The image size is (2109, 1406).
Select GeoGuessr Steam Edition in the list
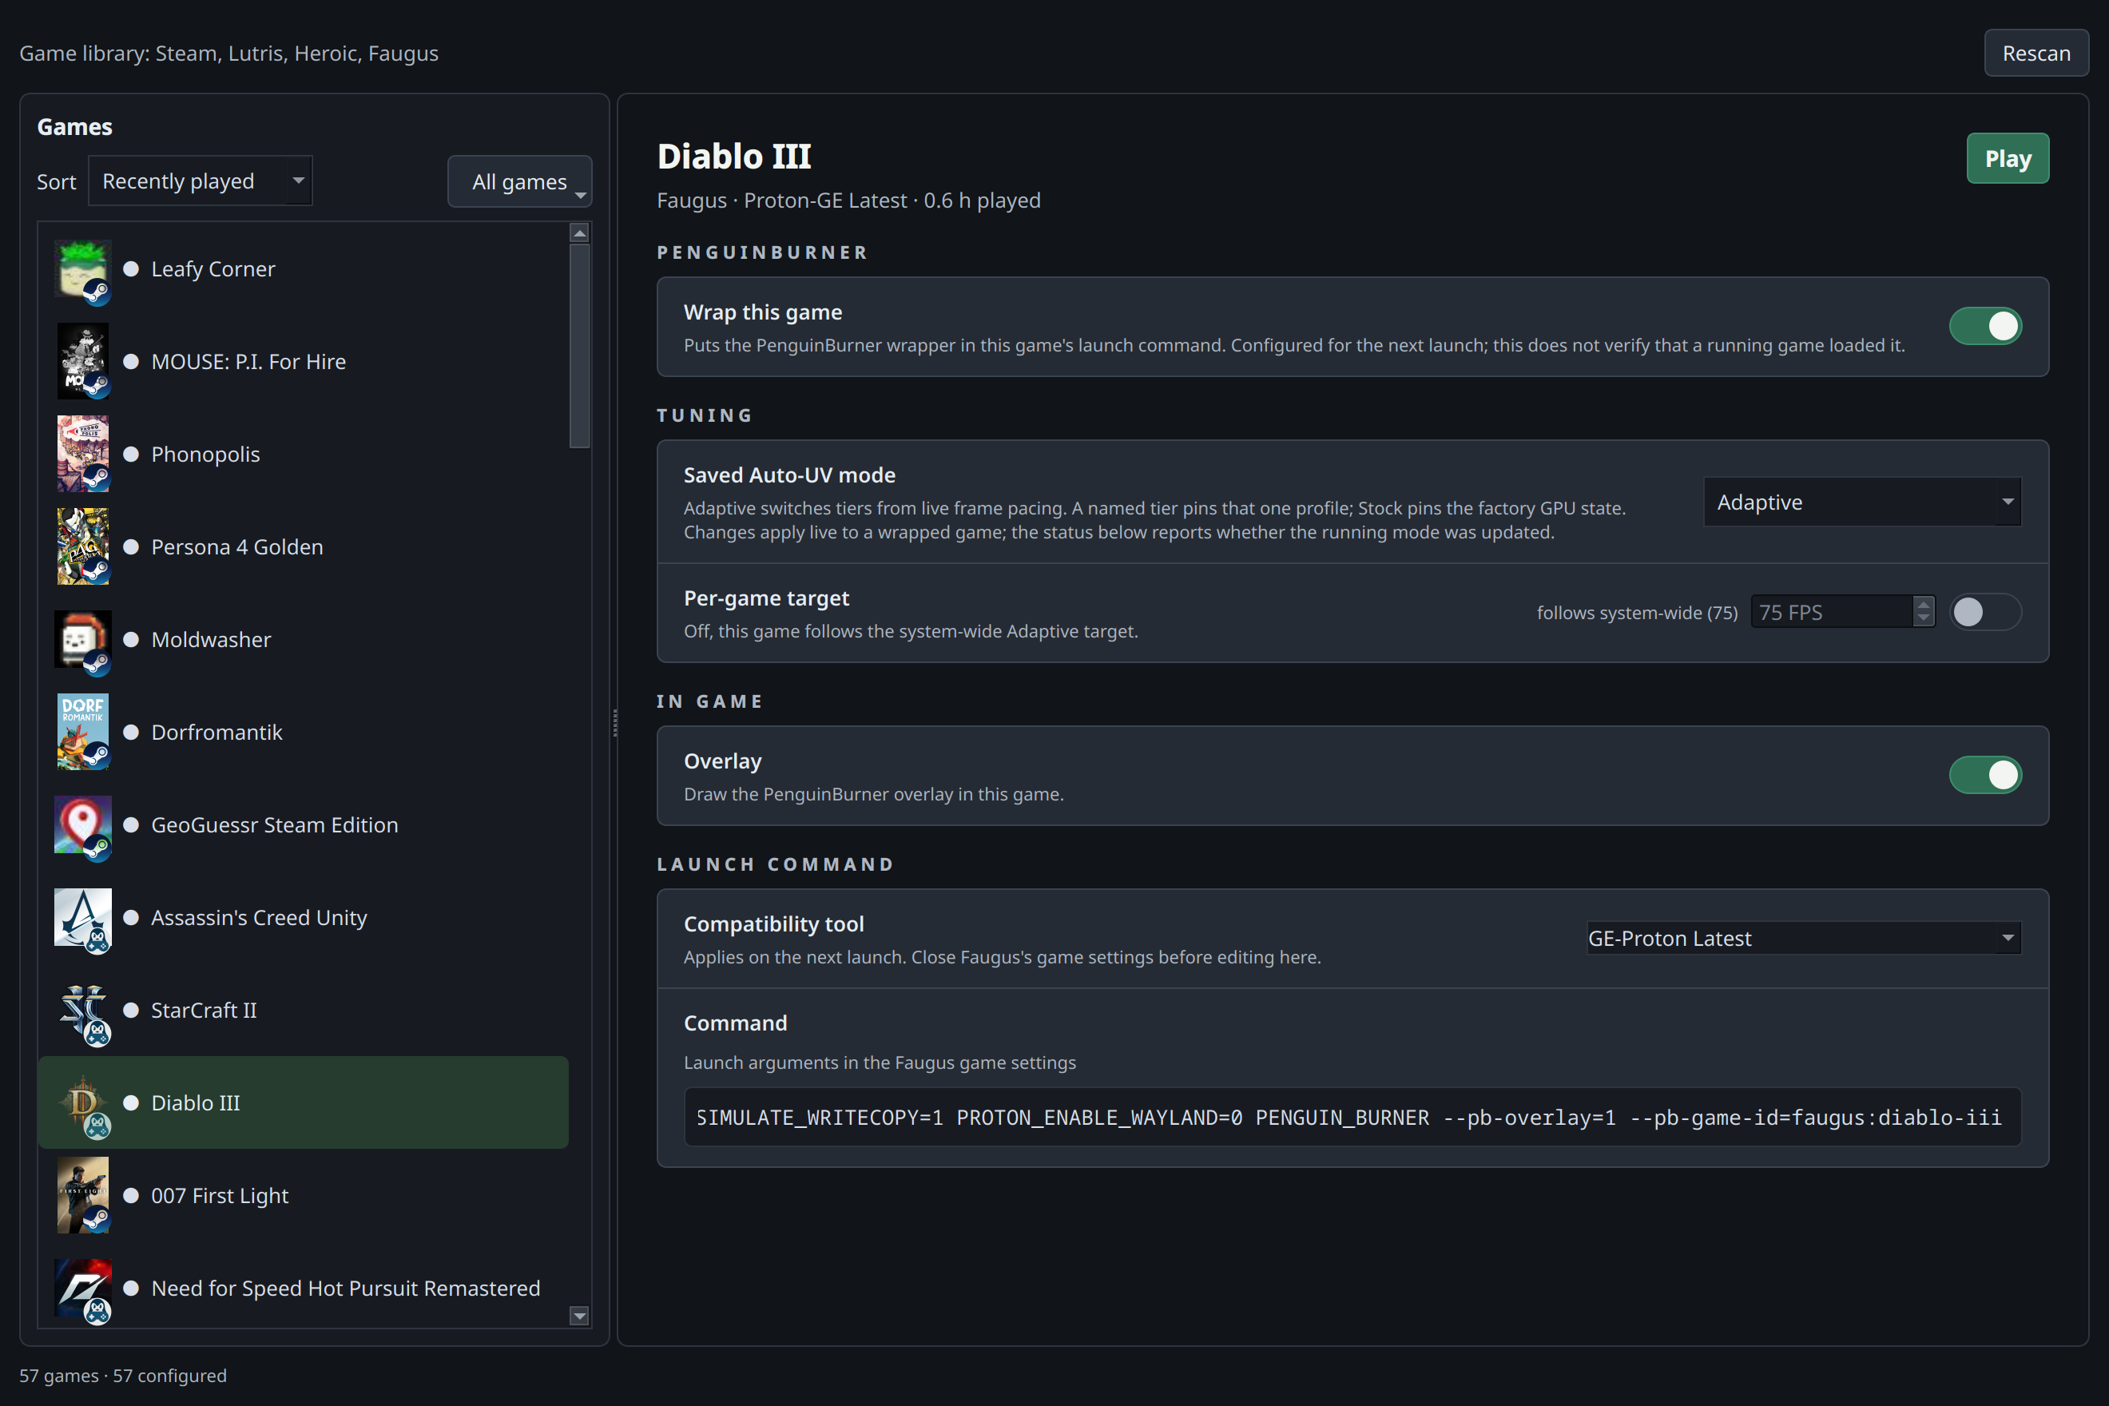click(x=303, y=825)
